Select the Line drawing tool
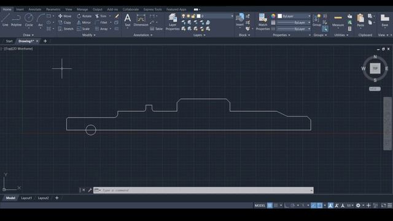Viewport: 393px width, 221px height. pyautogui.click(x=6, y=20)
